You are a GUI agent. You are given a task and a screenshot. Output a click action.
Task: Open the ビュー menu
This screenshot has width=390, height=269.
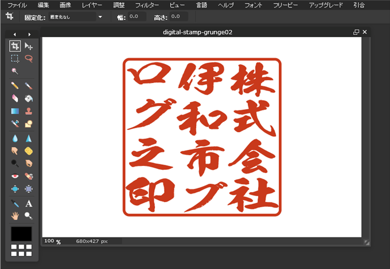pos(177,5)
